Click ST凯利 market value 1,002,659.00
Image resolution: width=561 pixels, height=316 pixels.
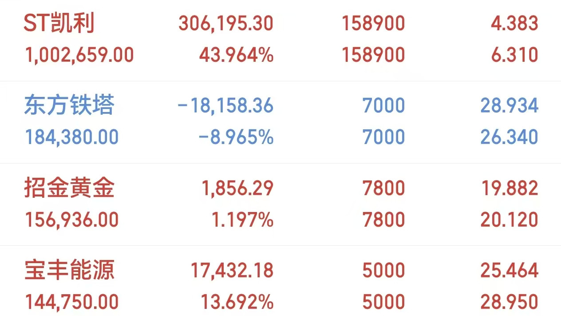79,55
